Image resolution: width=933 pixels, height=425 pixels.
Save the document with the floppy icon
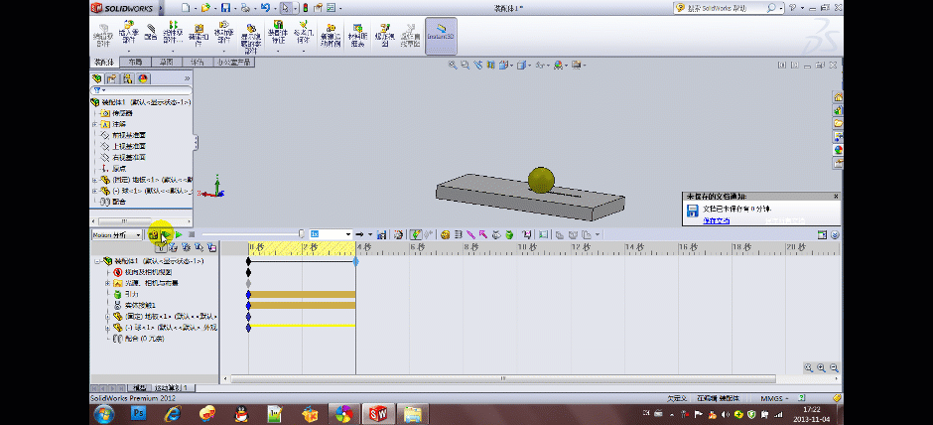(225, 8)
